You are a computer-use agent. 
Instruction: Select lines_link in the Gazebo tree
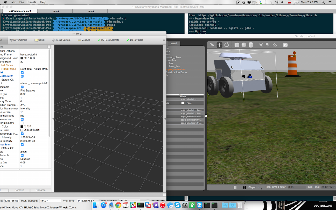174,66
